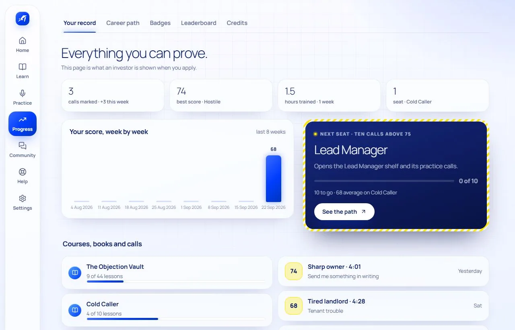The image size is (515, 330).
Task: Click the '15 Sep 2026' axis label
Action: click(x=246, y=207)
